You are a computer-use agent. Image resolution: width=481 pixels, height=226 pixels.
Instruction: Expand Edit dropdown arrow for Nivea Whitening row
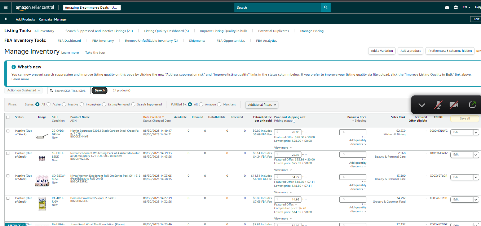(x=476, y=155)
